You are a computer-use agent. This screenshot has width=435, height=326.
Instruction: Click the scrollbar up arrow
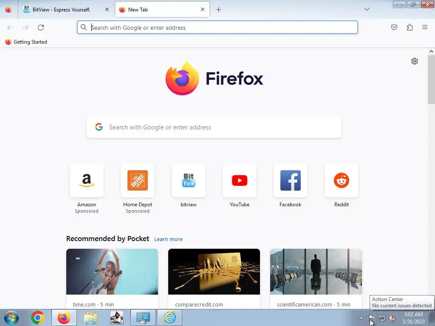431,51
